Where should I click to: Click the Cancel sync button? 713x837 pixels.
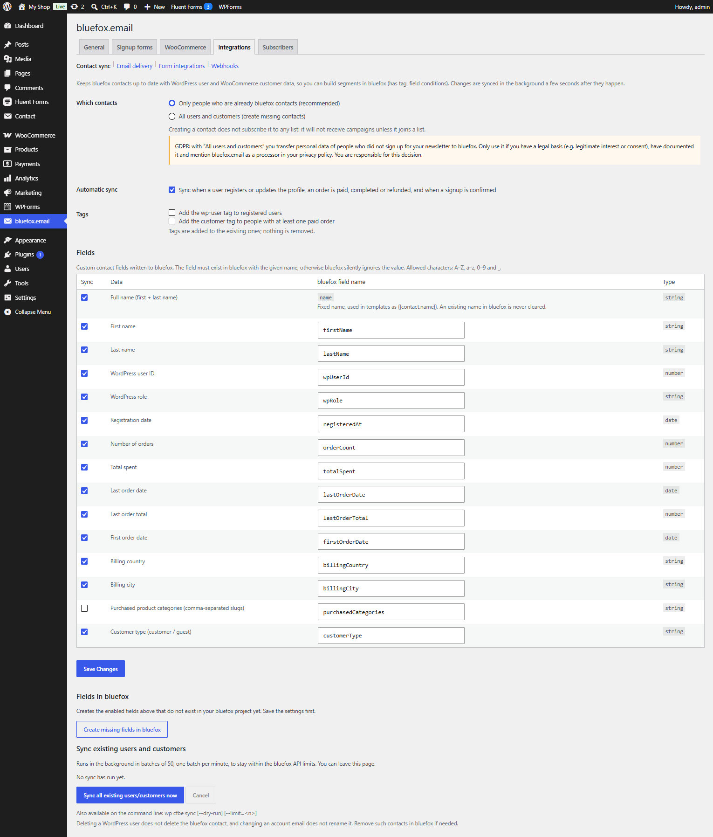coord(201,795)
